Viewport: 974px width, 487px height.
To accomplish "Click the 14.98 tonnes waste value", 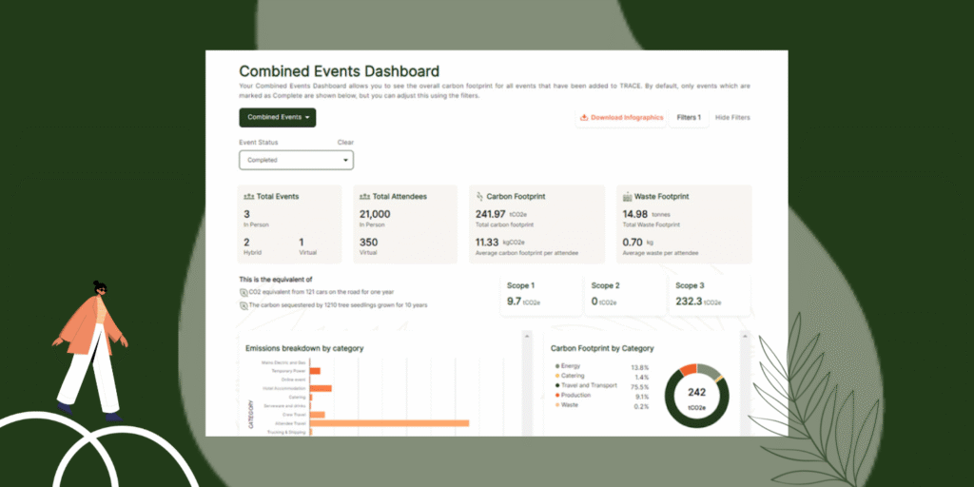I will pos(635,214).
